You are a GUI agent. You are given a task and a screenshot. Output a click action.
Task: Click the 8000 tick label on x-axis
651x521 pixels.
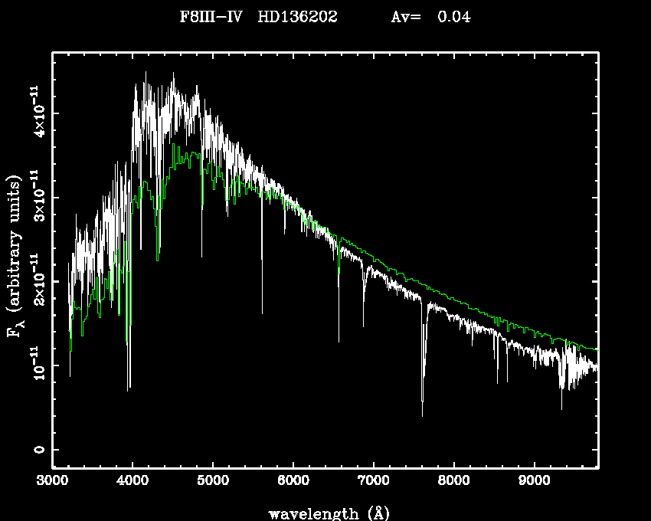pyautogui.click(x=453, y=482)
